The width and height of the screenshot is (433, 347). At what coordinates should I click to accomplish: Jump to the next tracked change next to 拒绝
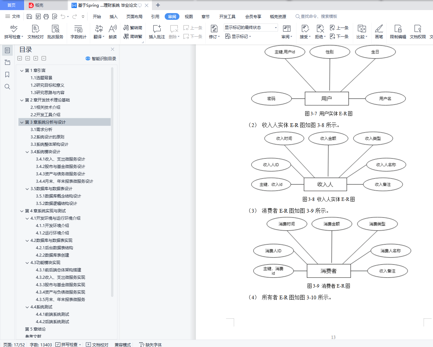click(x=339, y=36)
